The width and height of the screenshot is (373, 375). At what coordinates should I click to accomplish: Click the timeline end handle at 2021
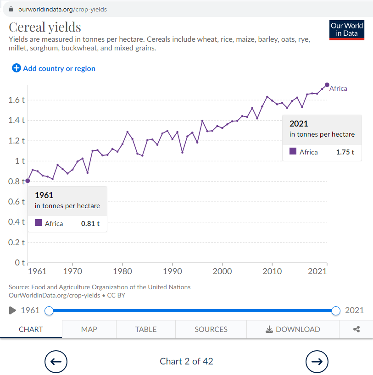(x=335, y=311)
